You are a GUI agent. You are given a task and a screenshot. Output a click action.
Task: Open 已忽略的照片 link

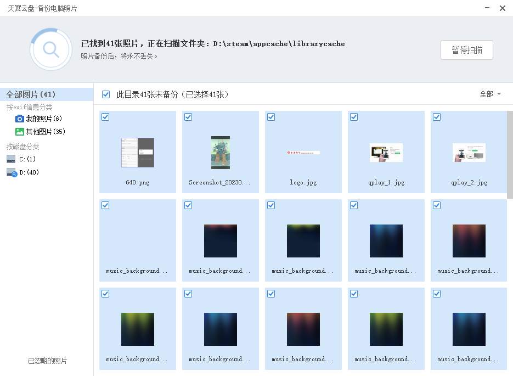(x=47, y=361)
